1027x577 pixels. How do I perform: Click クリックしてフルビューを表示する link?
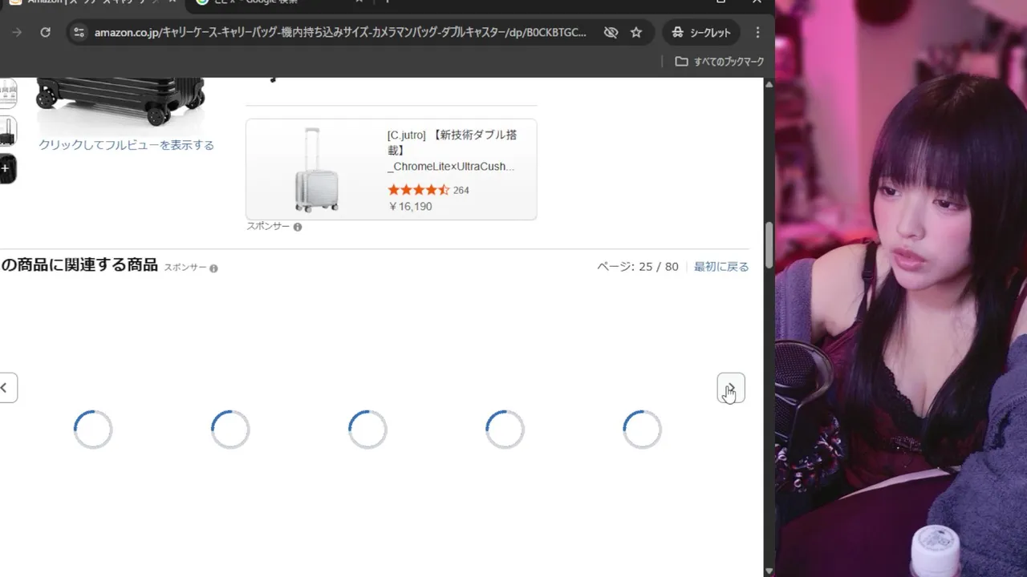pyautogui.click(x=127, y=145)
